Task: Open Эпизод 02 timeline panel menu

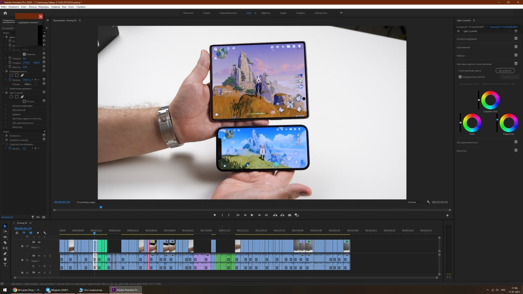Action: click(x=30, y=223)
